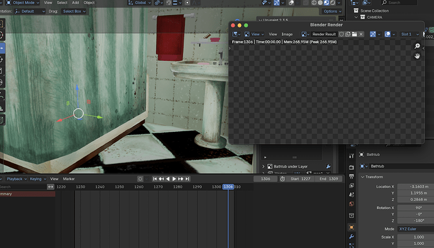
Task: Click wrench icon beside Bathtub under Layer
Action: [328, 166]
